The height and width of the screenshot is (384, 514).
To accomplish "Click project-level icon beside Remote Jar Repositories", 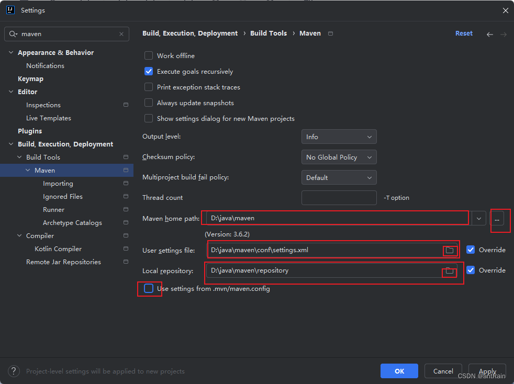I will tap(126, 262).
